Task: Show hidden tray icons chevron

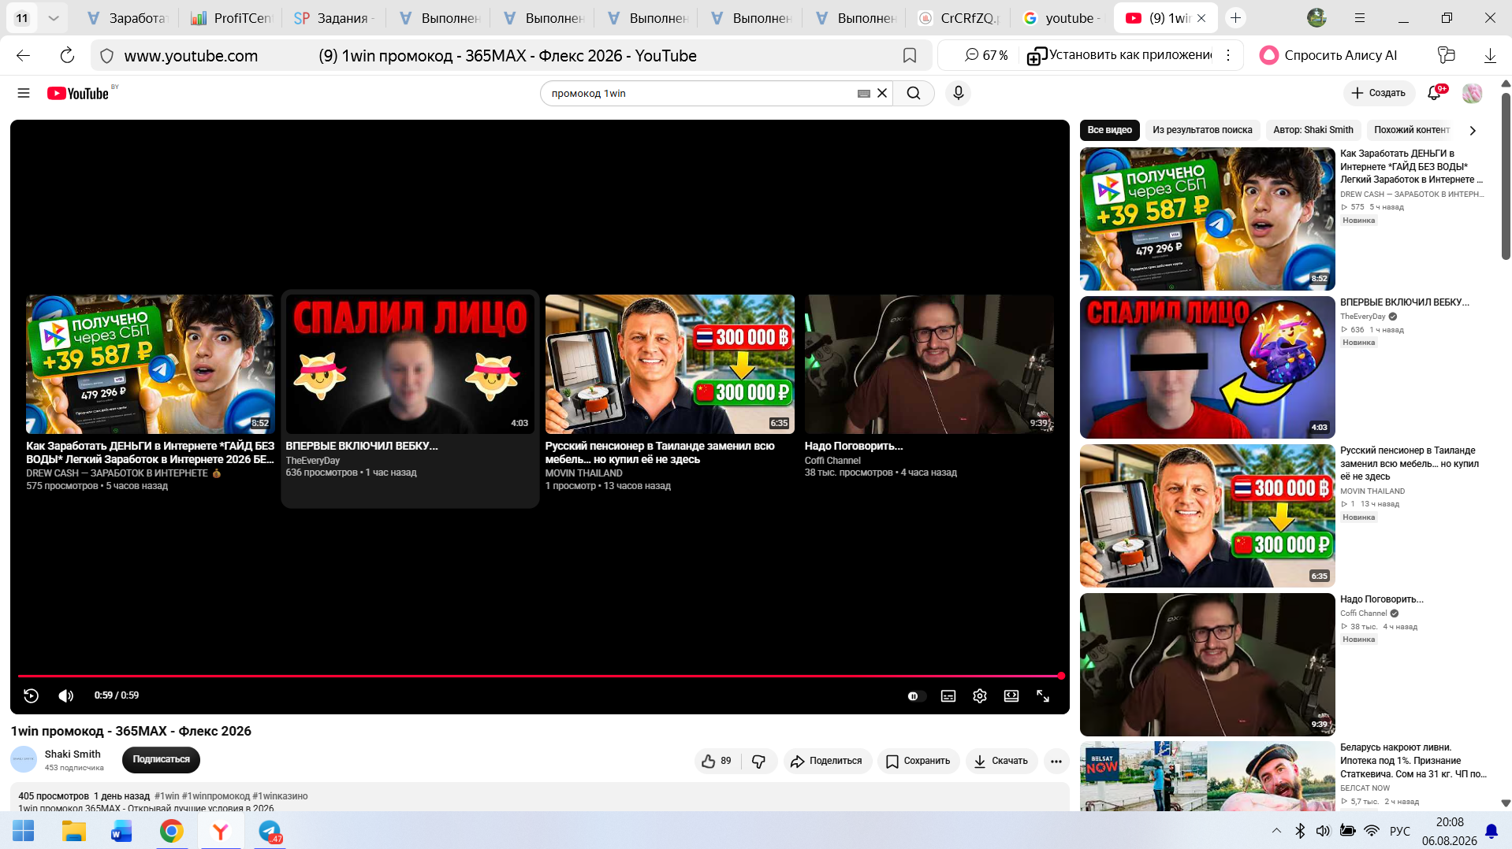Action: point(1276,831)
